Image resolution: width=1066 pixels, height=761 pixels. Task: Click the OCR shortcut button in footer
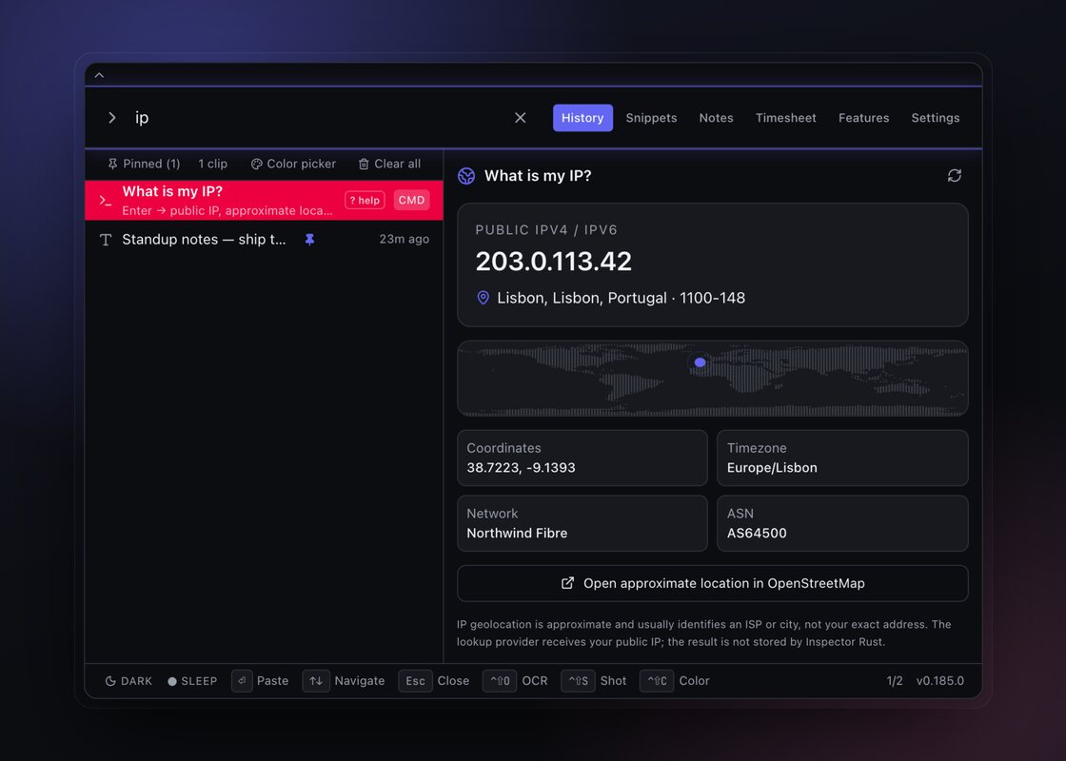(500, 681)
